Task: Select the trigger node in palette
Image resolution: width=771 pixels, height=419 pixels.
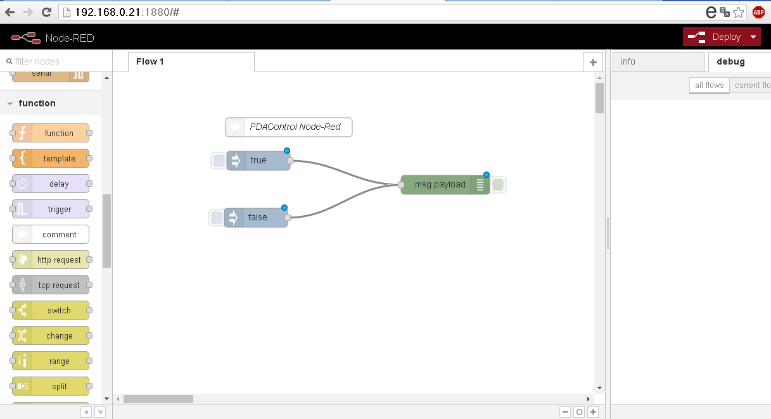Action: pos(51,209)
